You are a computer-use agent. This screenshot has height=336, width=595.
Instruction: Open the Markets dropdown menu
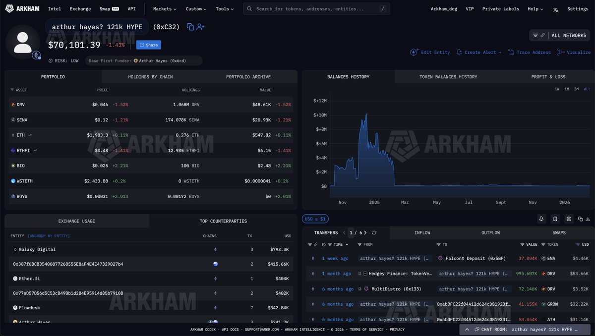click(x=165, y=9)
